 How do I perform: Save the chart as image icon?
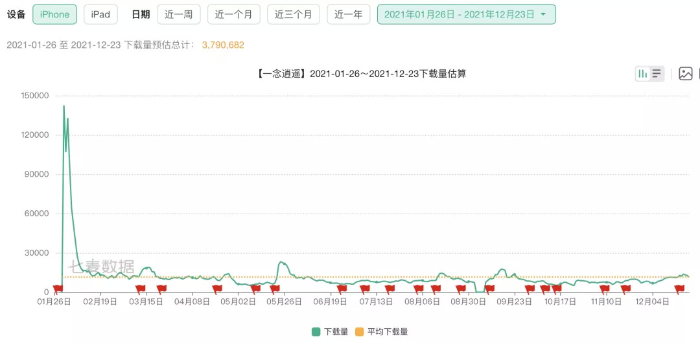(686, 74)
